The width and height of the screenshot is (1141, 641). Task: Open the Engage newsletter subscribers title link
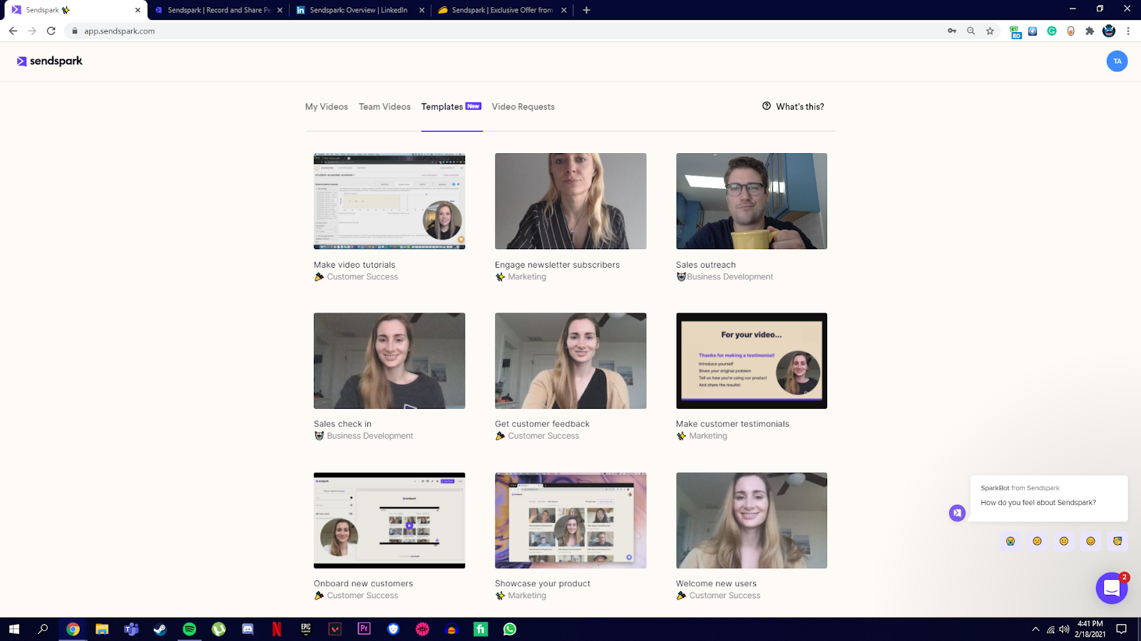[x=557, y=265]
